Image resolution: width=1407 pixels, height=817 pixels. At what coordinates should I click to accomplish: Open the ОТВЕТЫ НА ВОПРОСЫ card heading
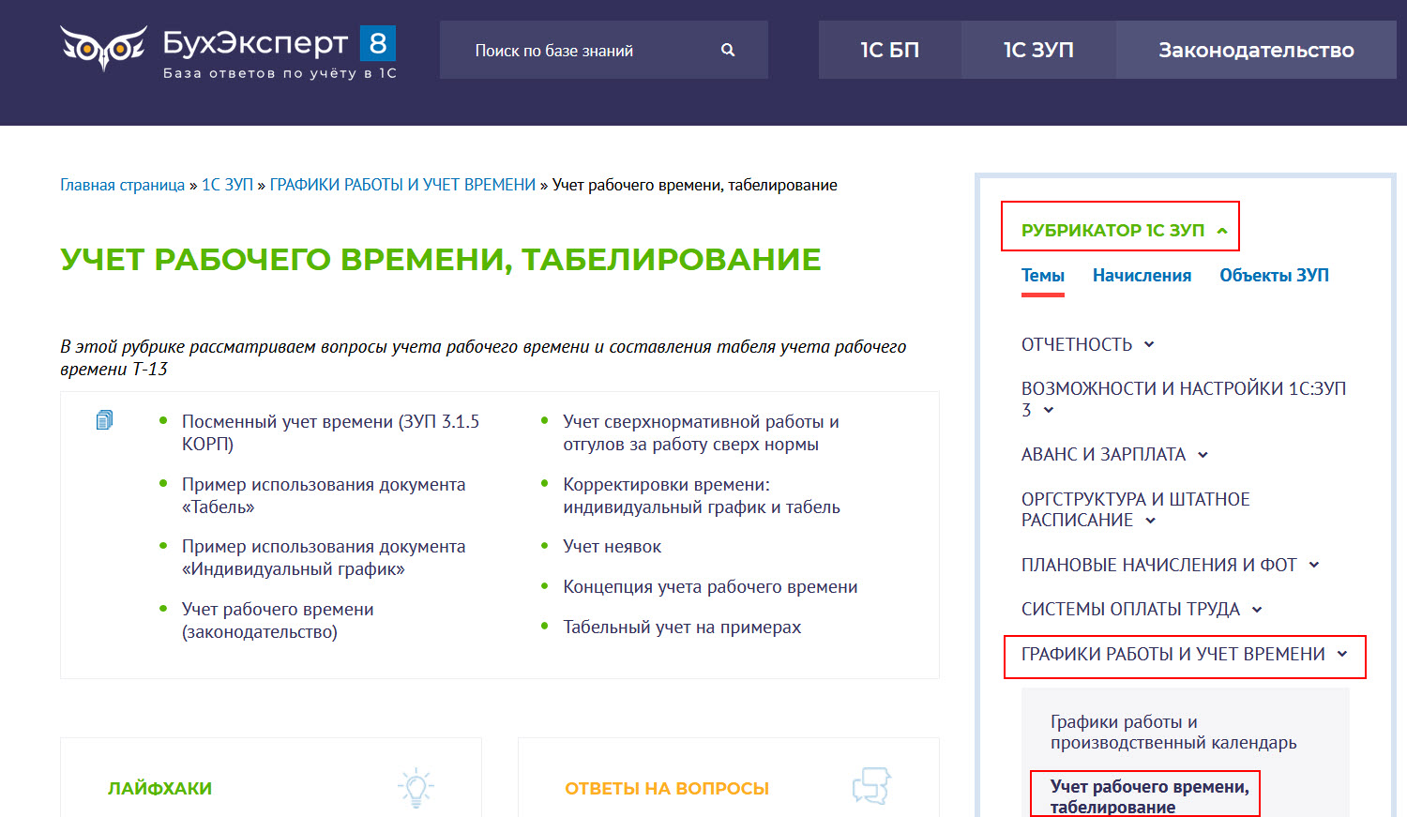tap(667, 788)
